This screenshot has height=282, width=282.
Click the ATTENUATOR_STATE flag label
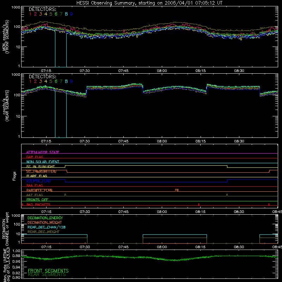coord(43,152)
